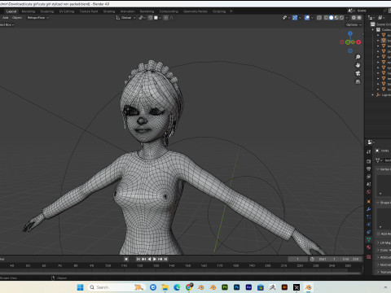This screenshot has width=391, height=293.
Task: Toggle proportional editing button
Action: pyautogui.click(x=166, y=18)
